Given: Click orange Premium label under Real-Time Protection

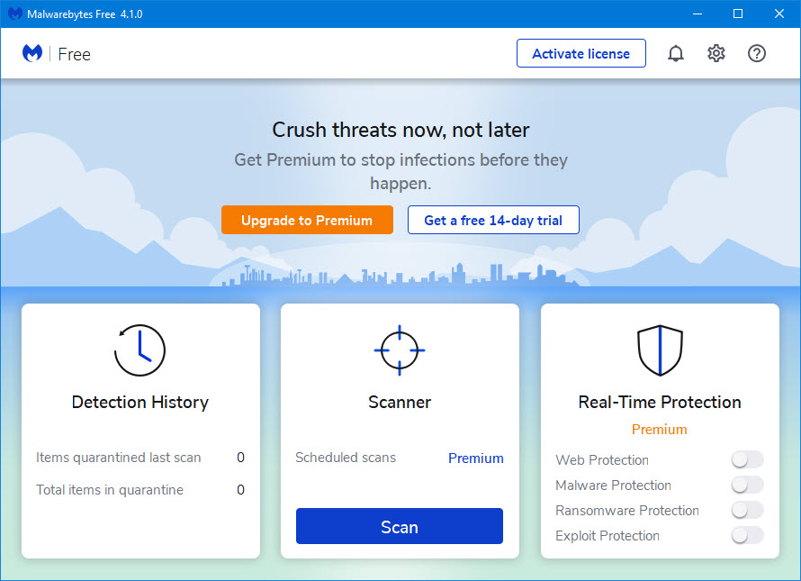Looking at the screenshot, I should coord(659,430).
